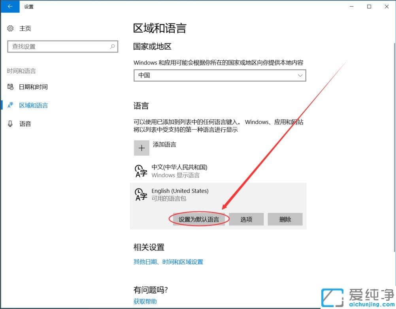Click the A字 icon beside 中文(中华人民共和国)
The width and height of the screenshot is (396, 309).
141,171
